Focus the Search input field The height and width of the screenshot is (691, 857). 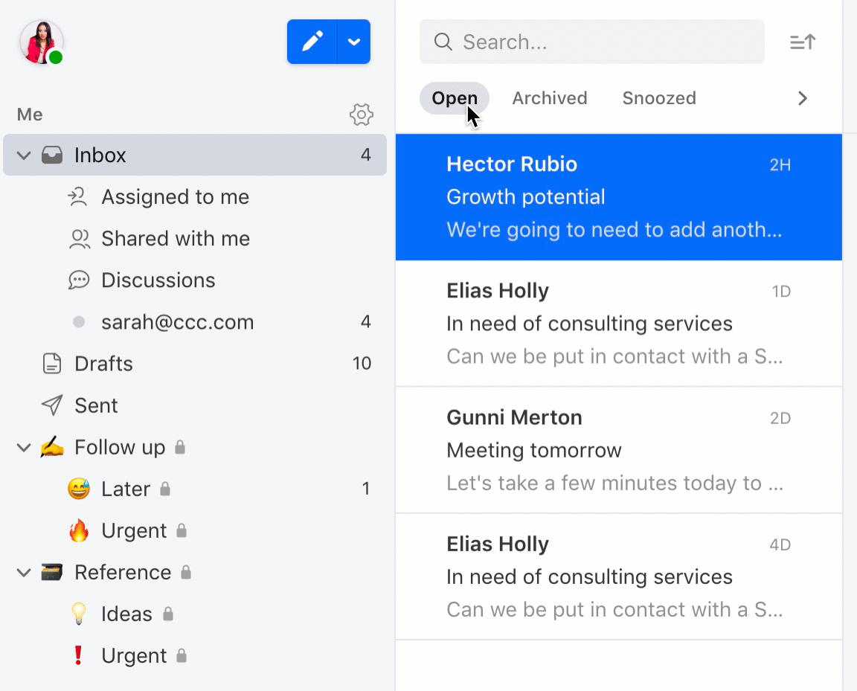pyautogui.click(x=592, y=42)
